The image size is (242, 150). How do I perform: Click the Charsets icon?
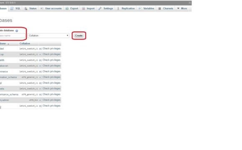(x=159, y=8)
